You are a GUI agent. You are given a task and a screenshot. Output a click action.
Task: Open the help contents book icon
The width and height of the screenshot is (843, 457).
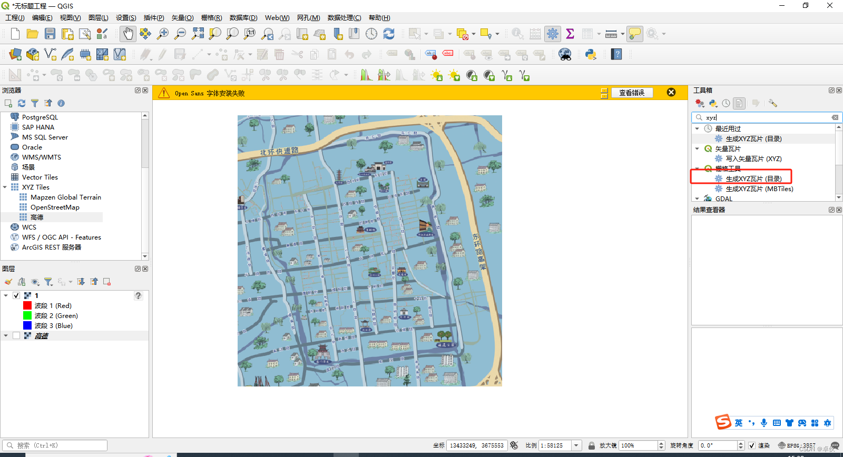click(x=616, y=54)
